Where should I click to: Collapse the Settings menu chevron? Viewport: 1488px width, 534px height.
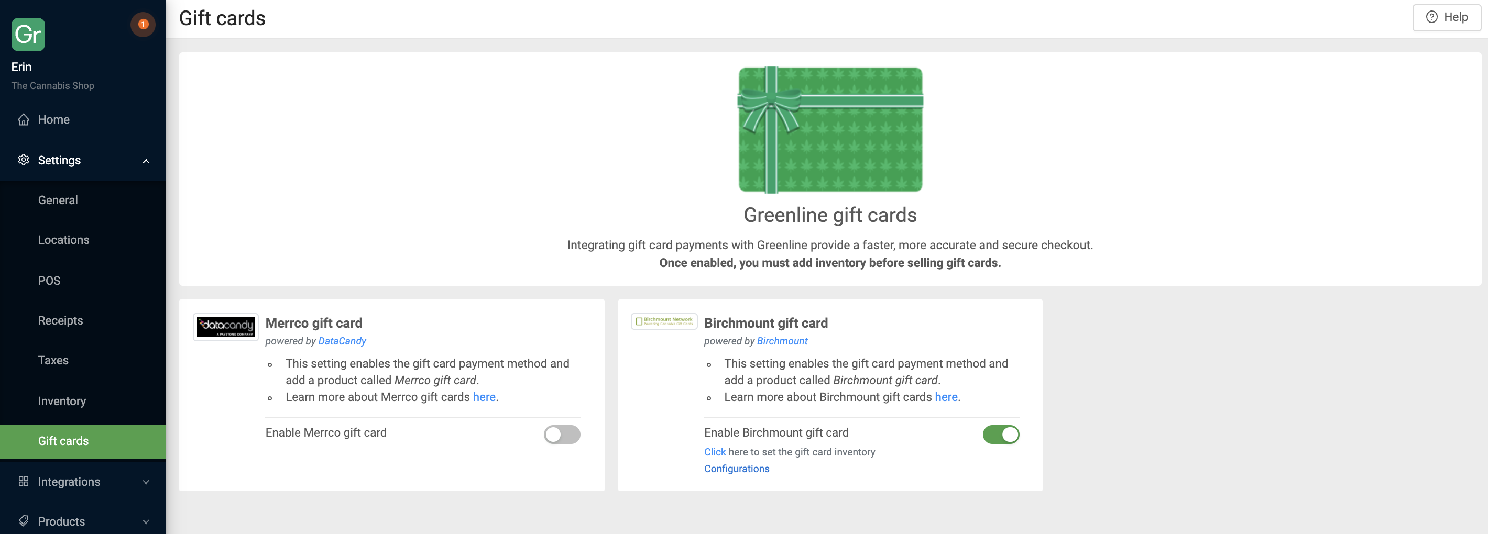(x=146, y=161)
